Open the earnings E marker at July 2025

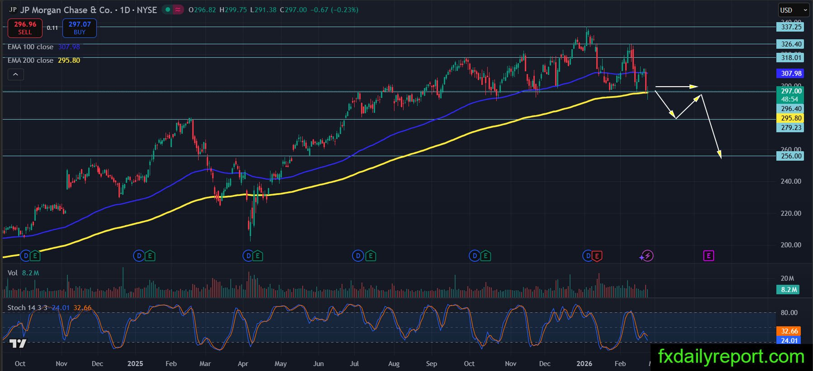click(x=371, y=256)
